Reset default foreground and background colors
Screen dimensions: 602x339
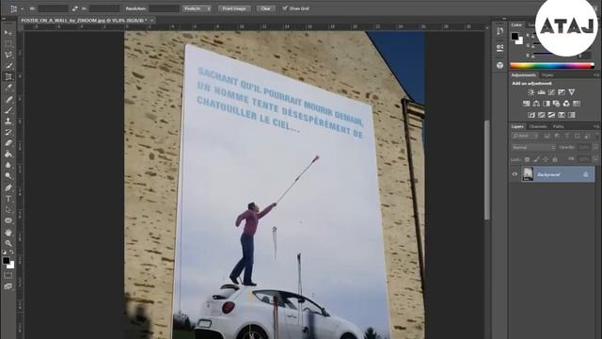[4, 252]
